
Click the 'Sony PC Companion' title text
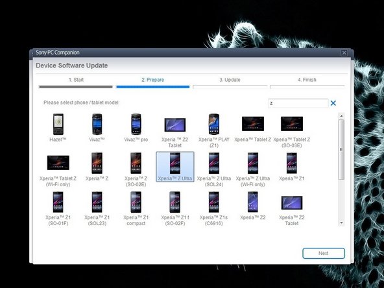pos(58,53)
